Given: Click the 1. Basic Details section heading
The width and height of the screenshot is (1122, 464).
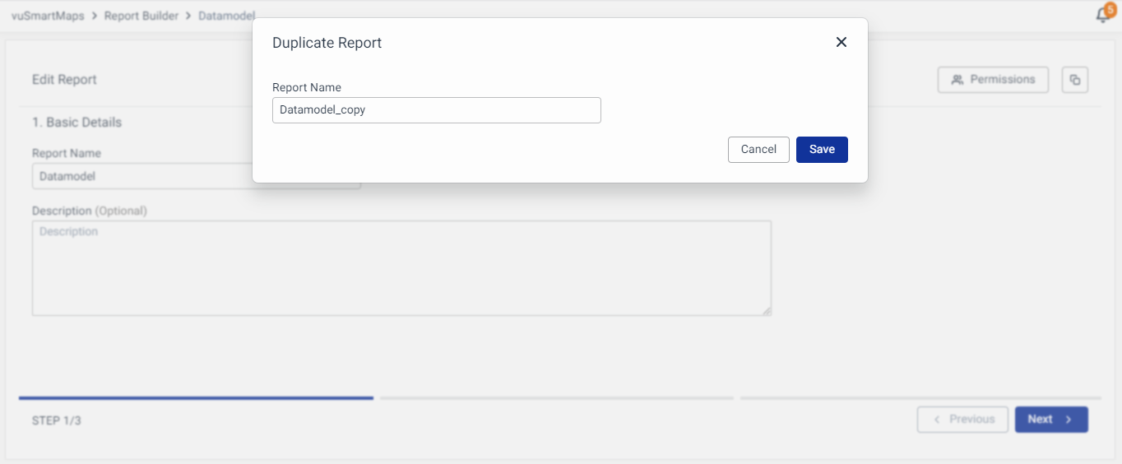Looking at the screenshot, I should (76, 122).
